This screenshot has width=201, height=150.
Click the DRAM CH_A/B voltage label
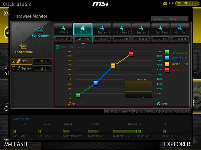[147, 136]
